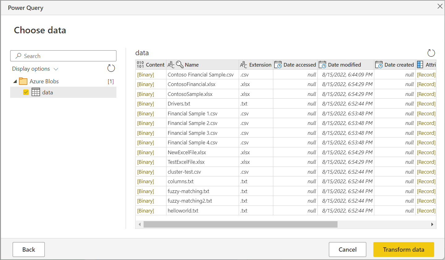Click the Transform data button

click(x=403, y=250)
